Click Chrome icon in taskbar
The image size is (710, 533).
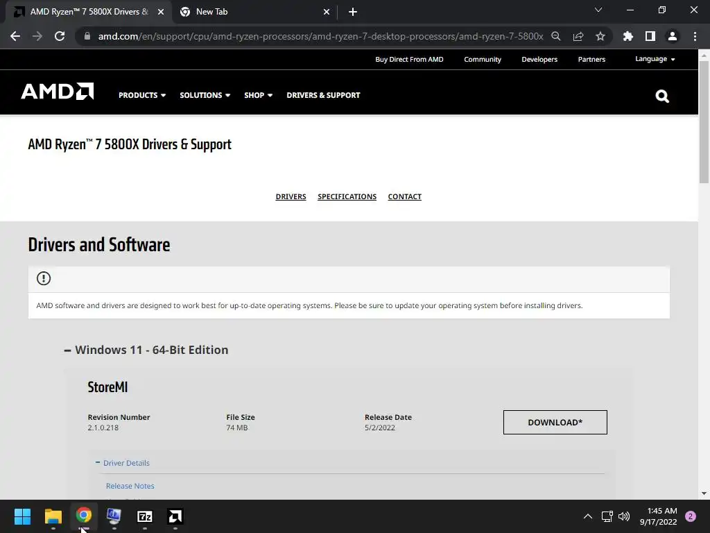pos(84,516)
